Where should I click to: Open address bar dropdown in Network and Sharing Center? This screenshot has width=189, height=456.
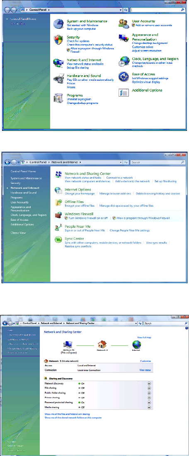coord(136,323)
